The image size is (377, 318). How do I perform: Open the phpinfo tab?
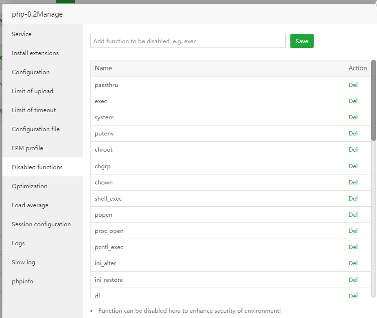click(23, 281)
